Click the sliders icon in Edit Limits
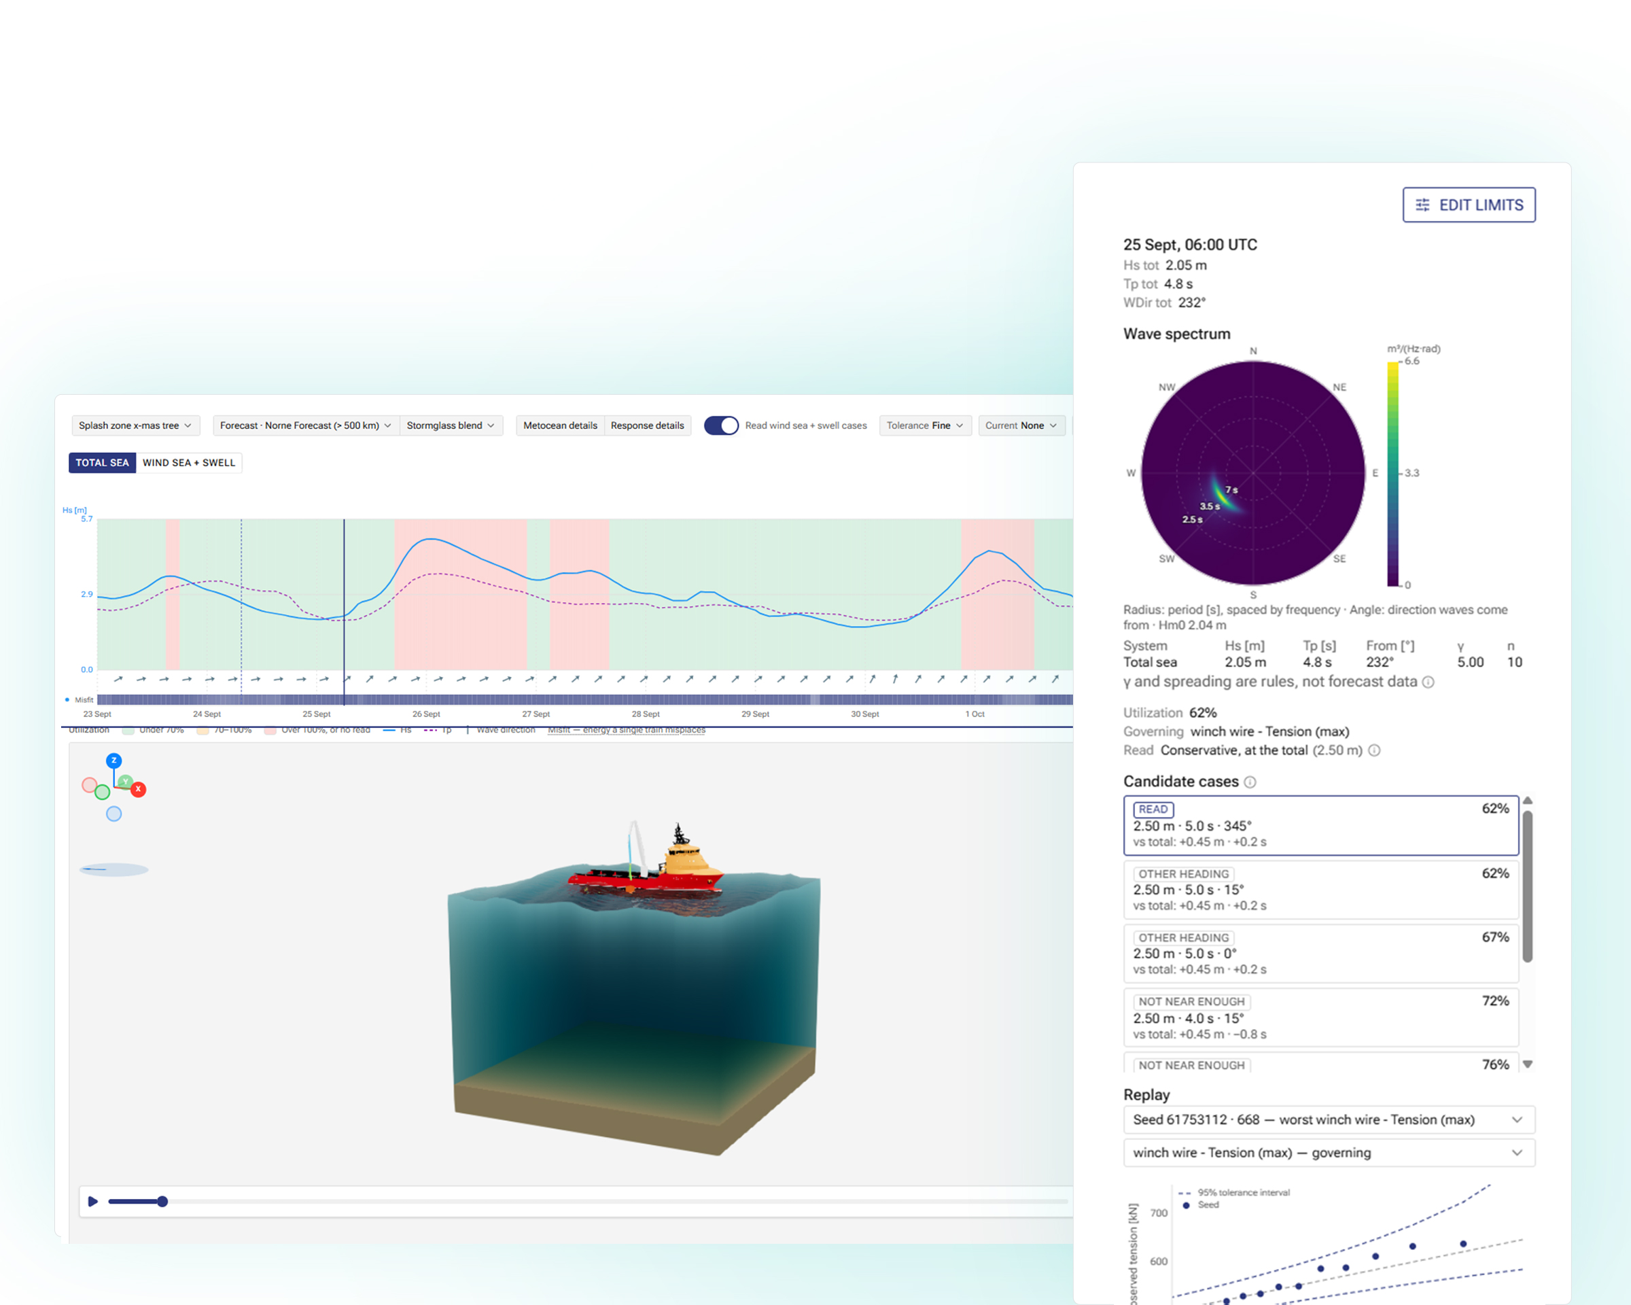The image size is (1631, 1305). coord(1423,205)
